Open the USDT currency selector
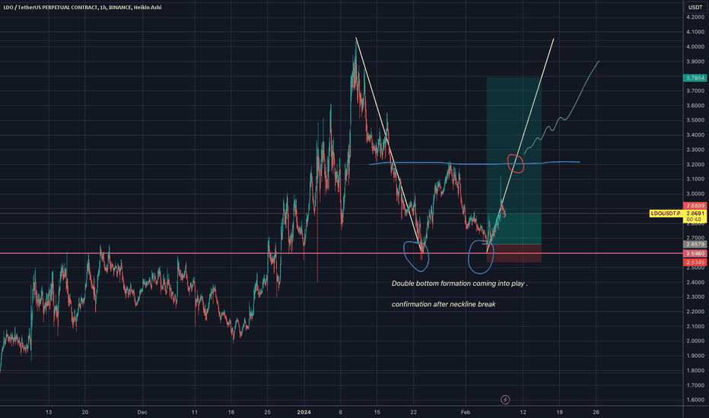The image size is (709, 418). [x=695, y=8]
